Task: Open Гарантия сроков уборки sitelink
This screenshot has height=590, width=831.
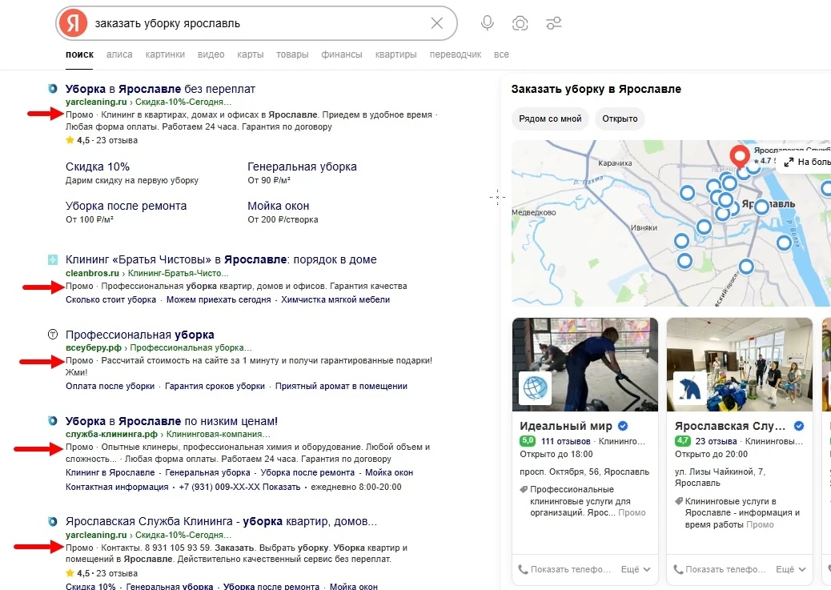Action: pyautogui.click(x=215, y=386)
